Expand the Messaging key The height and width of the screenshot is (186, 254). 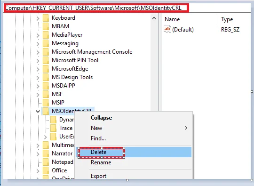click(x=38, y=44)
